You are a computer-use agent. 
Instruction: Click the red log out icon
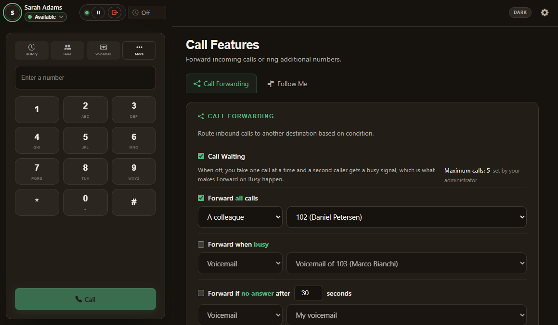pyautogui.click(x=115, y=12)
